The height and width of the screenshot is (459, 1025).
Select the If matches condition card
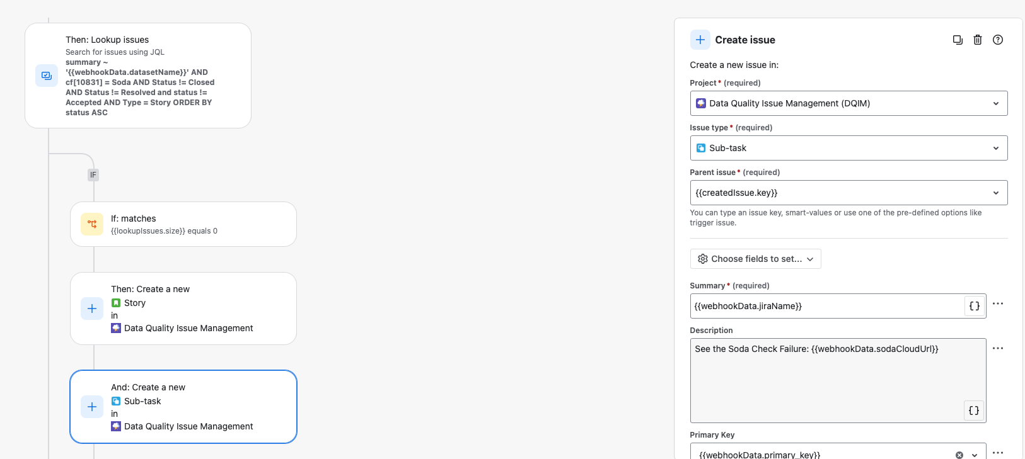click(x=183, y=224)
